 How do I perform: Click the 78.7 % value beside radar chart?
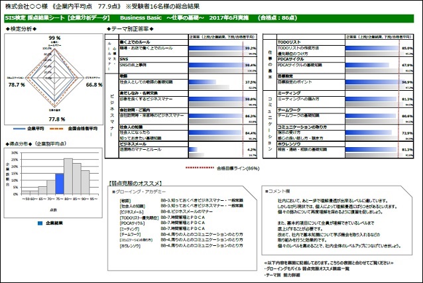click(17, 85)
